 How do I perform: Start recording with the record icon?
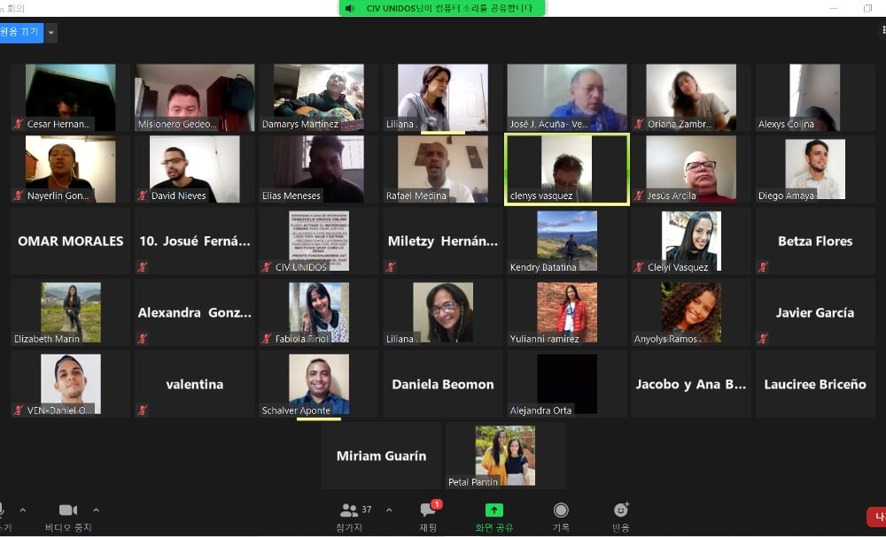point(560,510)
